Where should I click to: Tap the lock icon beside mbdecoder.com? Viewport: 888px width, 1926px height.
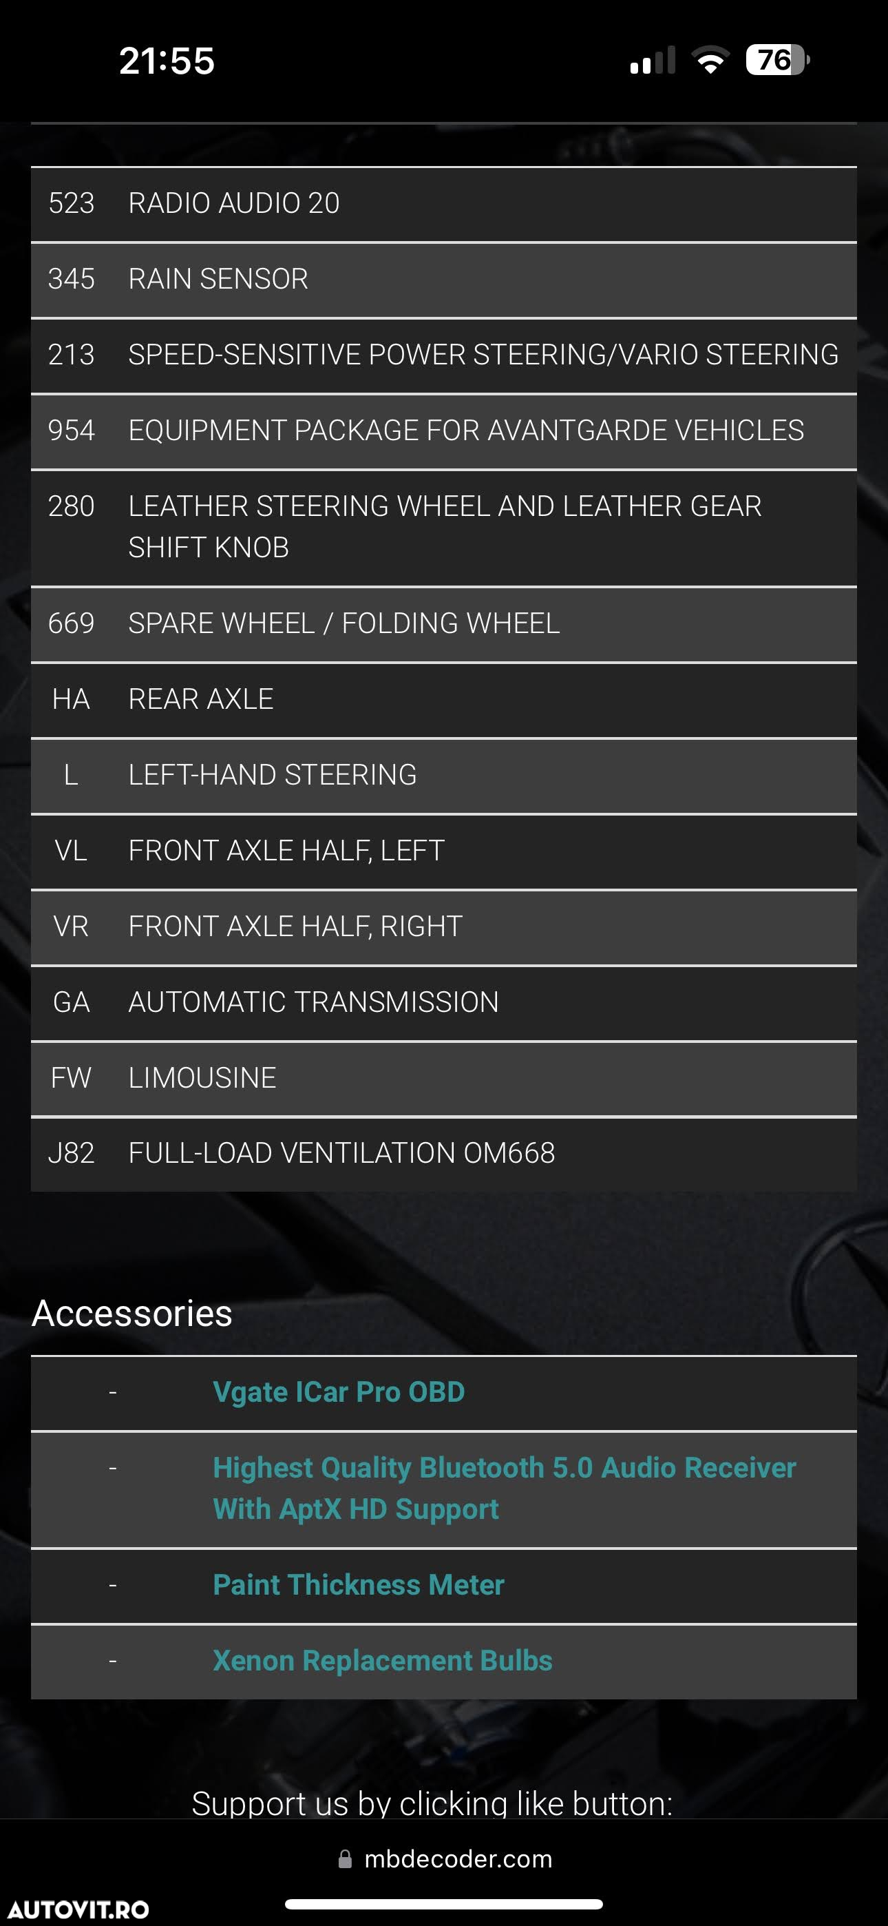345,1858
